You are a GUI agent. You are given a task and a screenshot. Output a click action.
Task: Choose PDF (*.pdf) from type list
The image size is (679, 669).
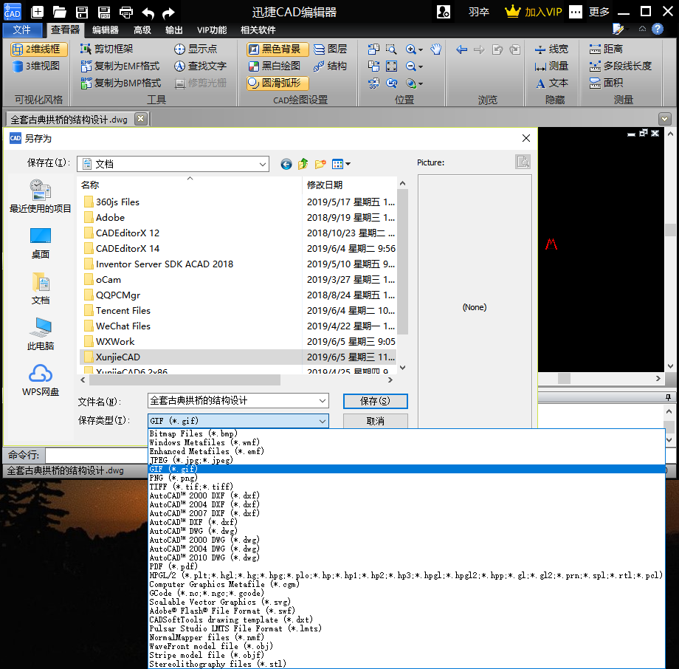407,566
